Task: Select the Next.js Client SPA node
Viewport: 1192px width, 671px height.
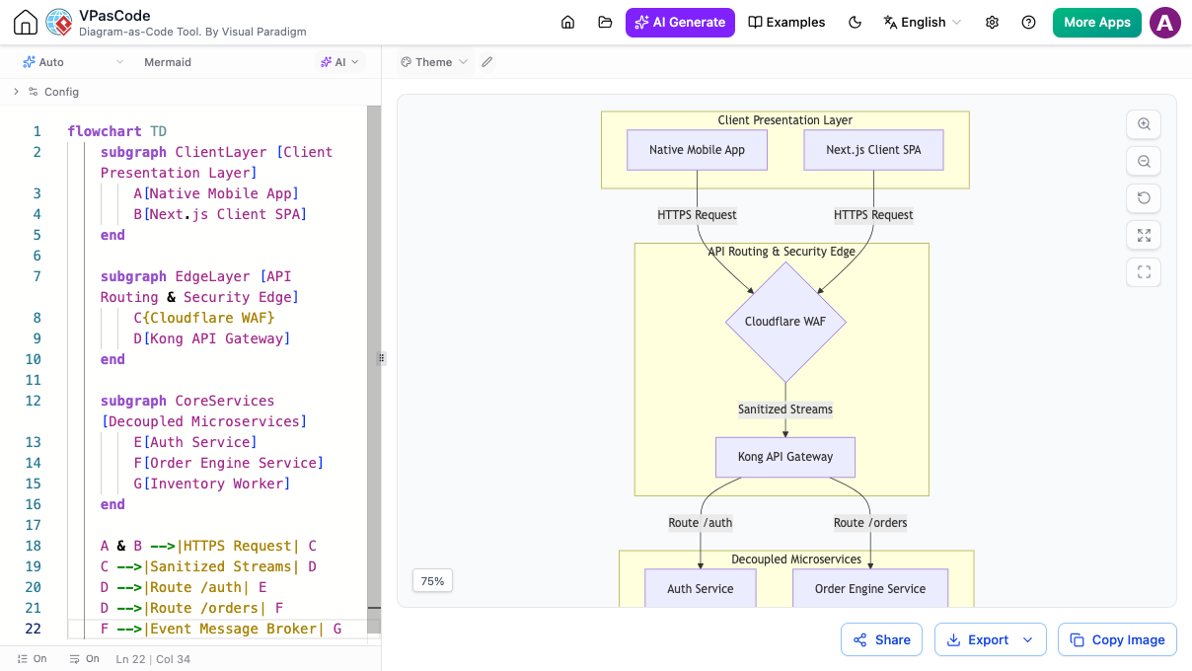Action: coord(873,150)
